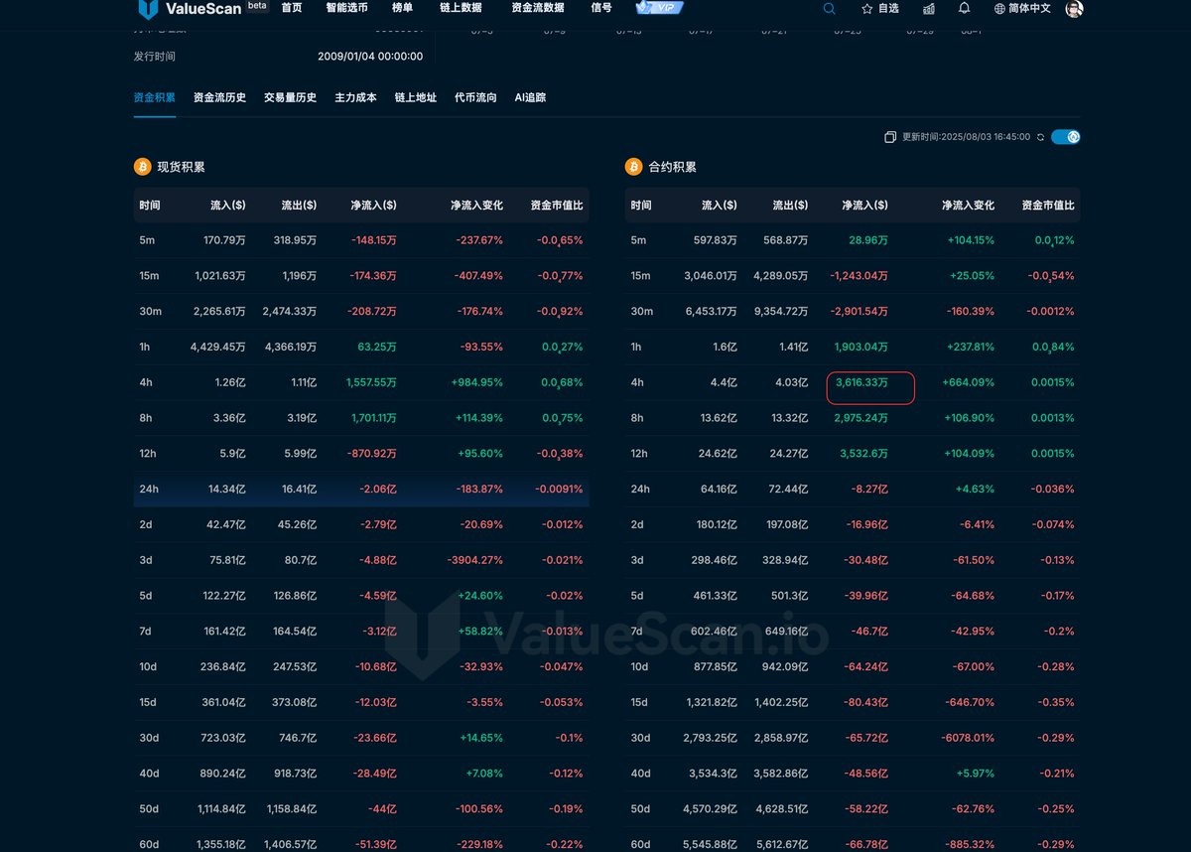1191x852 pixels.
Task: Go to 首页 in the navigation
Action: tap(292, 8)
